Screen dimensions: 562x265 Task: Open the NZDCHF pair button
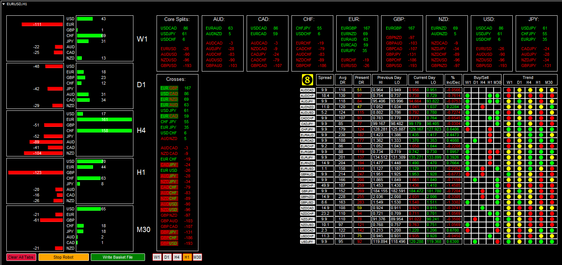coord(307,214)
